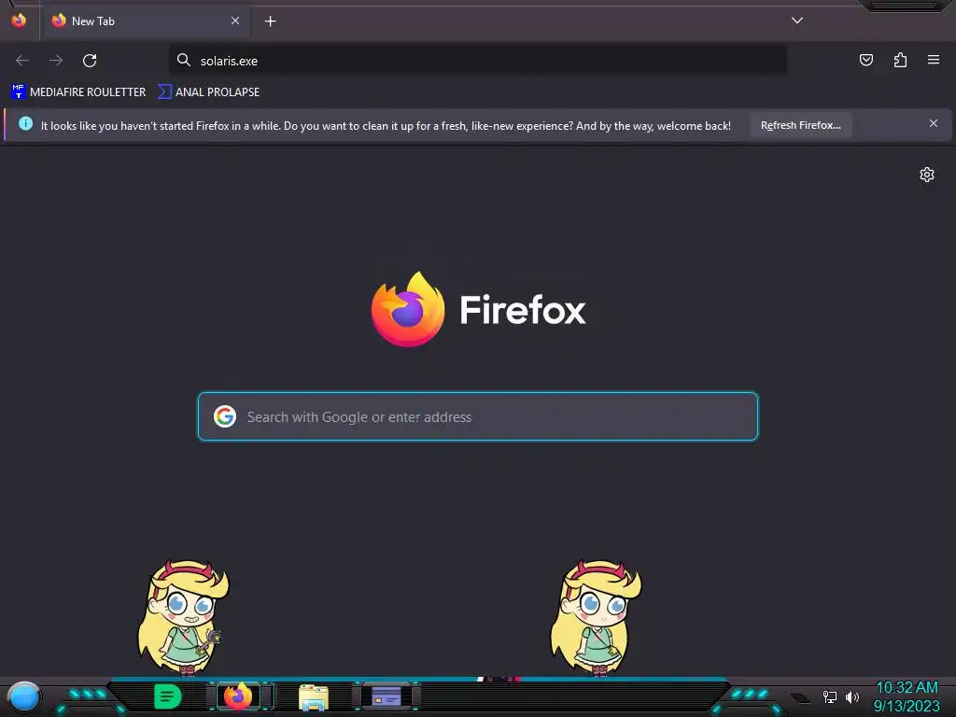This screenshot has width=956, height=717.
Task: Open the hamburger application menu
Action: 934,60
